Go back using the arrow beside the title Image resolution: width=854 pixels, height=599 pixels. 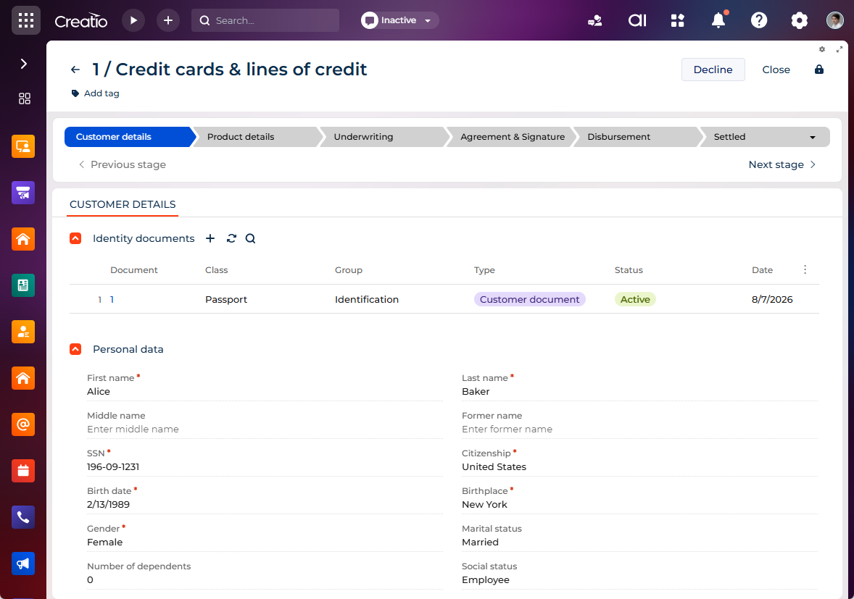75,70
